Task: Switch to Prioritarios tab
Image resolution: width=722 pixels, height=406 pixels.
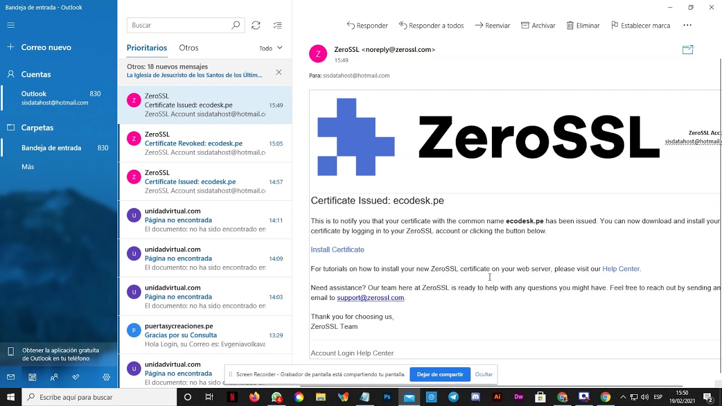Action: click(x=147, y=48)
